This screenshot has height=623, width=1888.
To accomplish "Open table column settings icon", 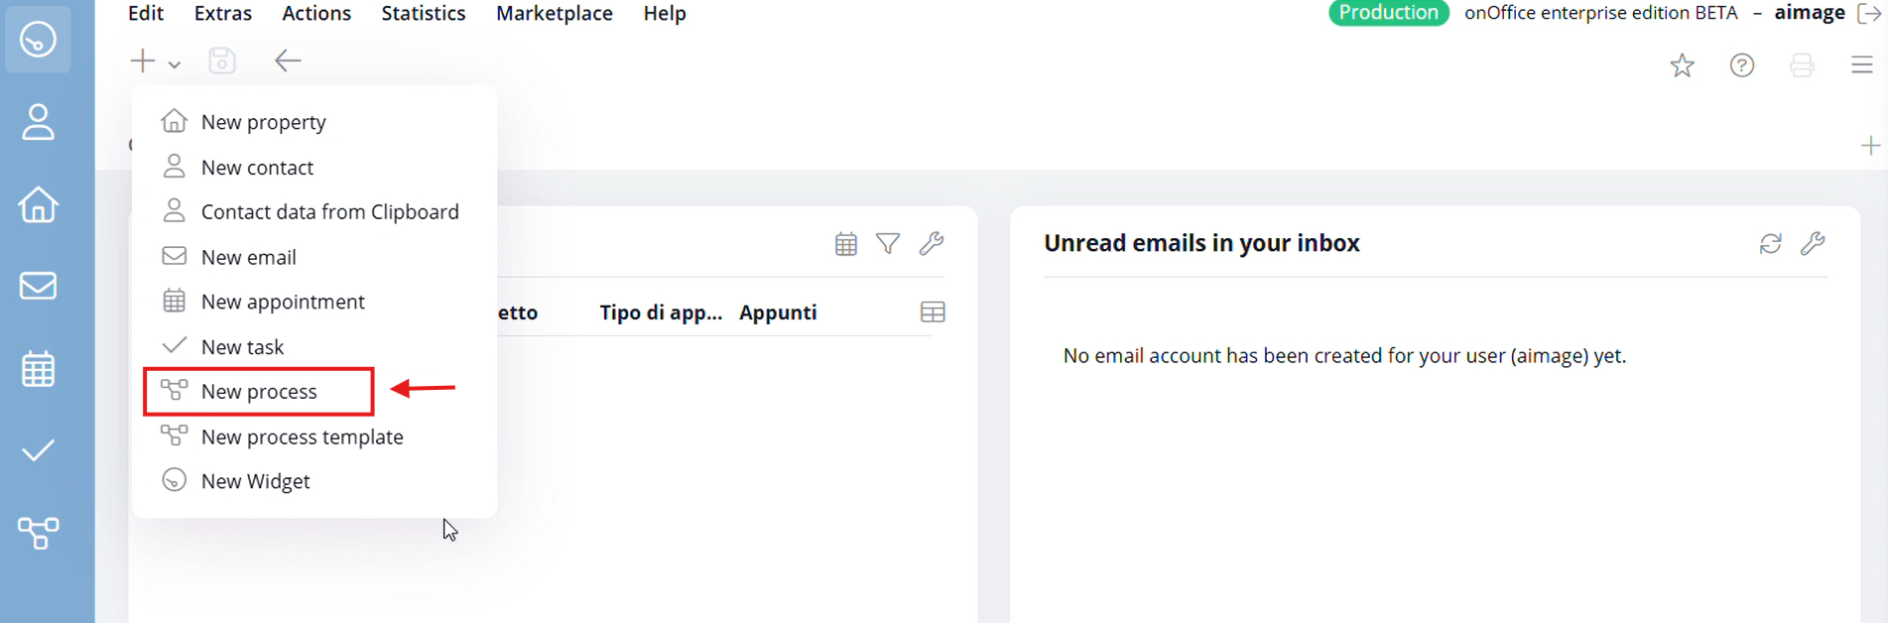I will point(933,312).
